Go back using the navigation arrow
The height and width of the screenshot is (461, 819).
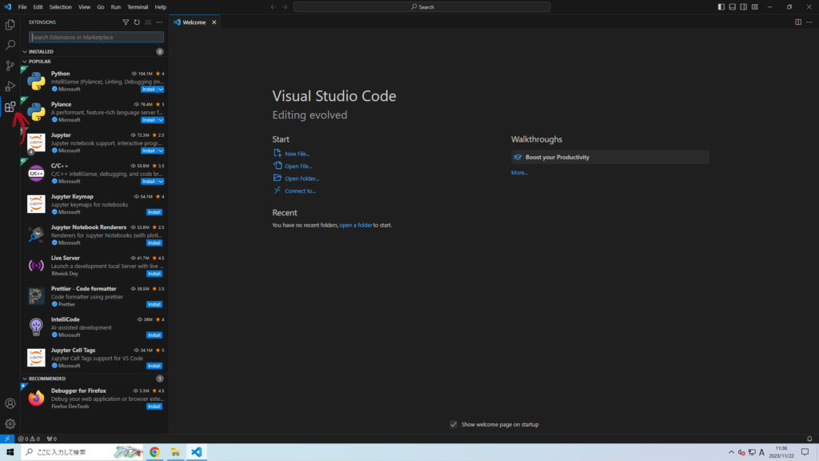pyautogui.click(x=274, y=6)
